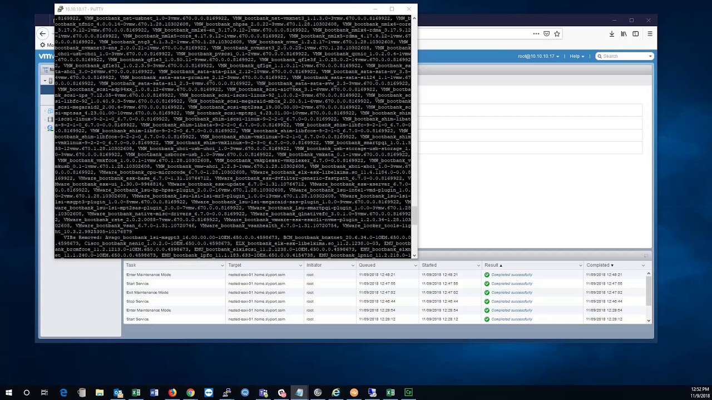Image resolution: width=712 pixels, height=400 pixels.
Task: Toggle the Firefox sidebar icon
Action: click(x=636, y=34)
